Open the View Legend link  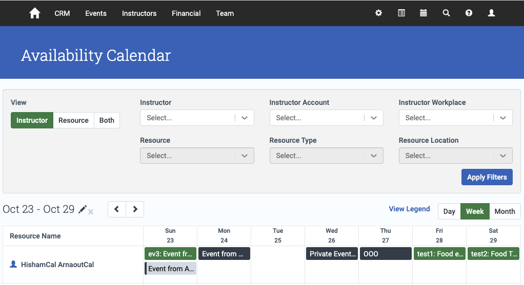point(409,209)
